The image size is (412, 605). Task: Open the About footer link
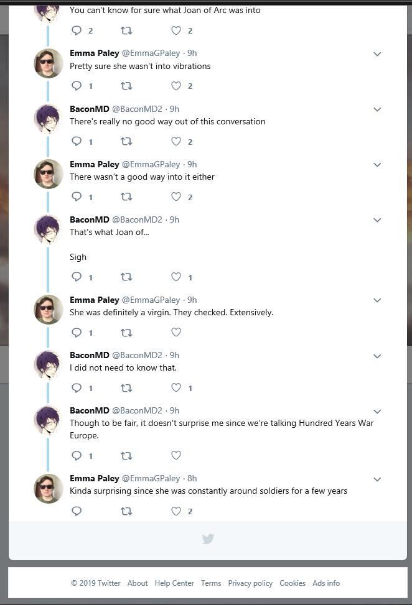(138, 583)
